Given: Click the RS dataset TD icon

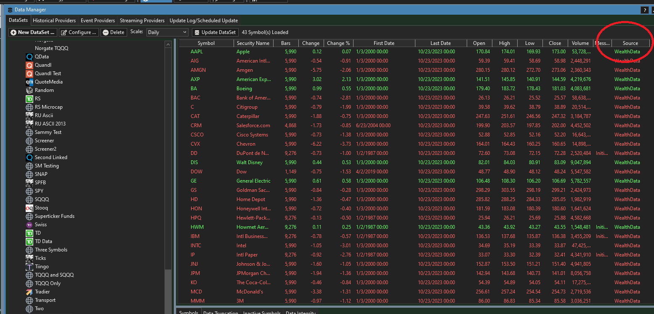Looking at the screenshot, I should tap(29, 99).
